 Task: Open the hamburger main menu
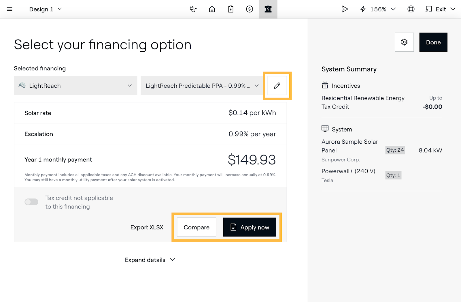(x=10, y=9)
